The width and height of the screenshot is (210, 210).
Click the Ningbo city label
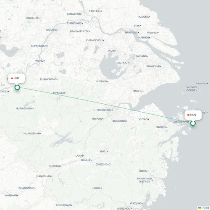coord(160,127)
